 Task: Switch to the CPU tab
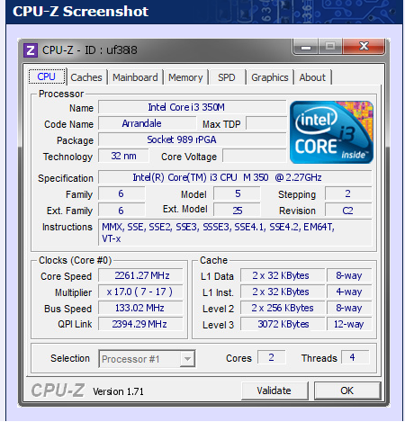pos(47,76)
